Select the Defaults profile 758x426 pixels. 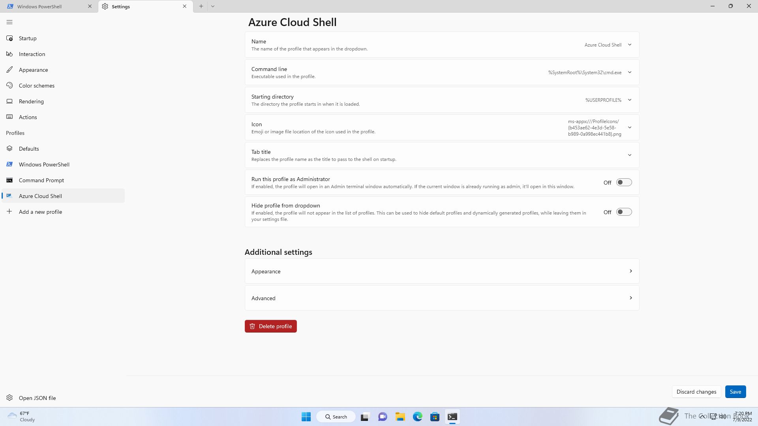63,149
